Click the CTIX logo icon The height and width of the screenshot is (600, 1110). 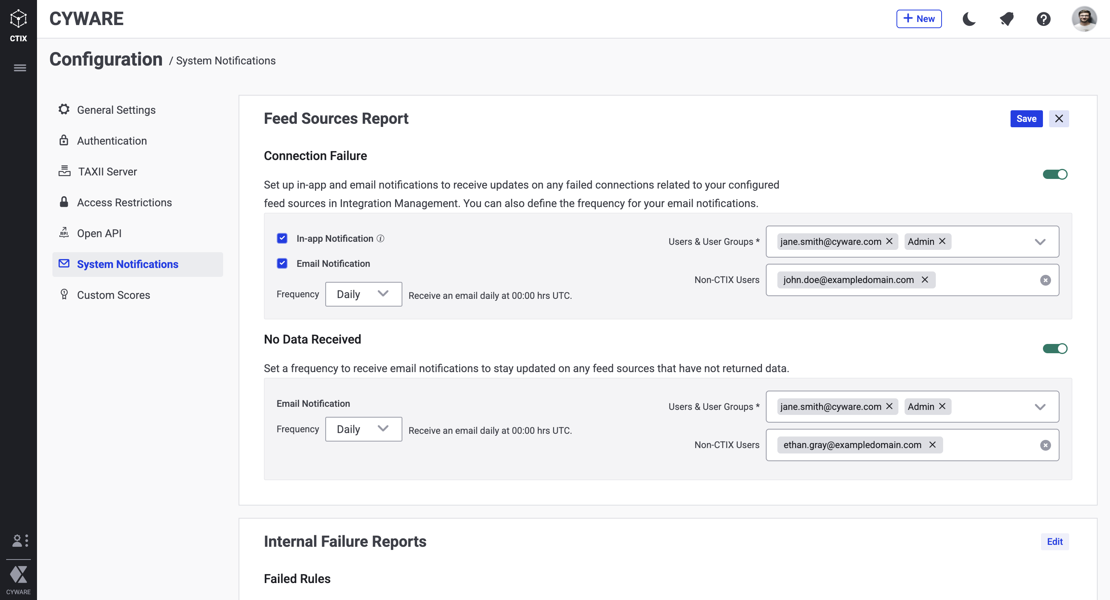coord(18,19)
